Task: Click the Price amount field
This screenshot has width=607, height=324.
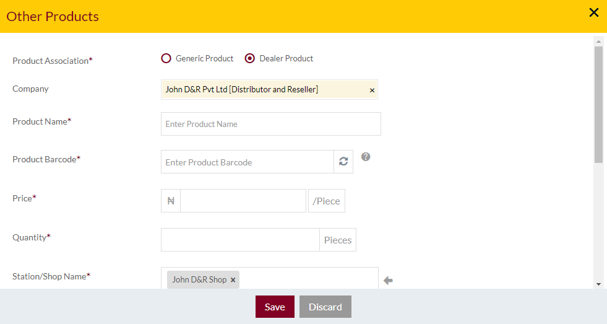Action: click(243, 201)
